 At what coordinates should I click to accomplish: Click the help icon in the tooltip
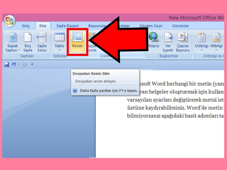(x=75, y=91)
